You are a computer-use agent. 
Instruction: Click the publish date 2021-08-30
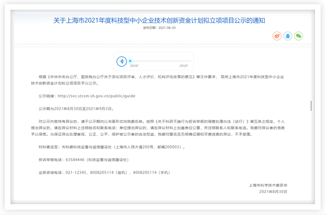167,28
